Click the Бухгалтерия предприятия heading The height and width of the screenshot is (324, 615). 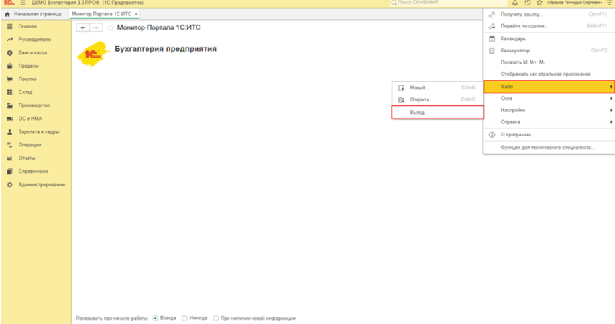pyautogui.click(x=166, y=49)
